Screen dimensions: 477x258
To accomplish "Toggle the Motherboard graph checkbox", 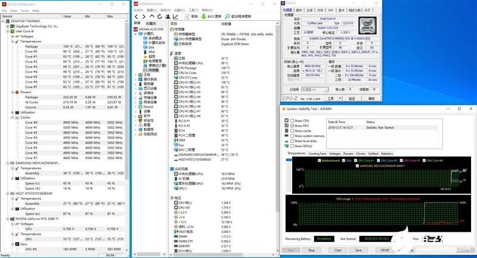I will pos(319,160).
